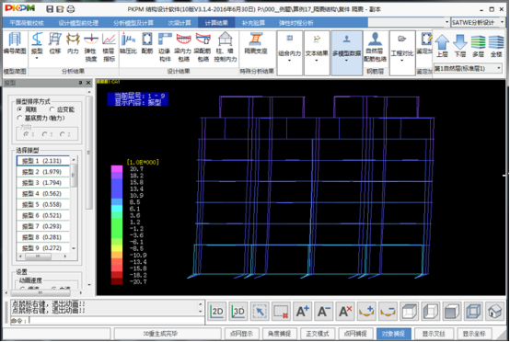Image resolution: width=510 pixels, height=342 pixels.
Task: Toggle 点网捕捉 grid snap button
Action: [x=355, y=334]
